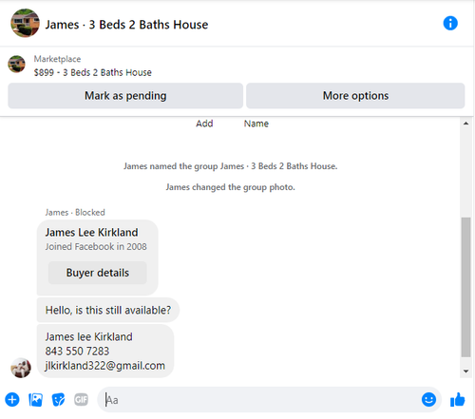This screenshot has width=475, height=419.
Task: Click the 'Marketplace' label above the price
Action: [x=57, y=59]
